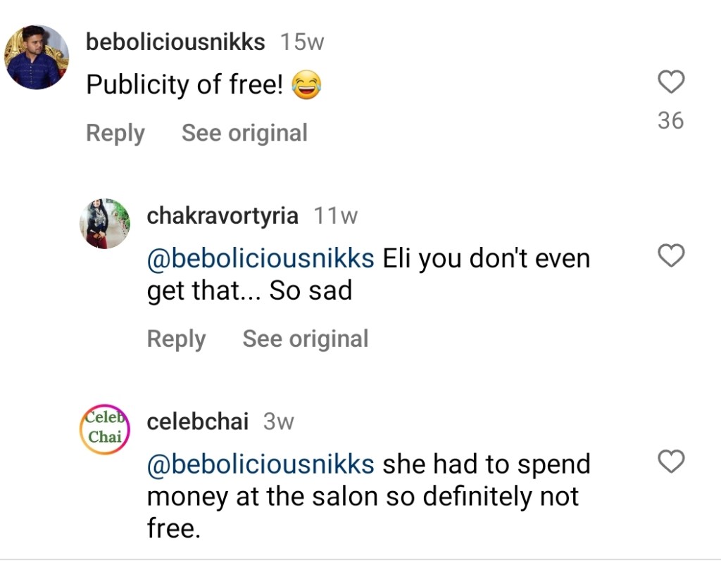See original of chakravortyria's reply
The width and height of the screenshot is (721, 565).
coord(306,339)
